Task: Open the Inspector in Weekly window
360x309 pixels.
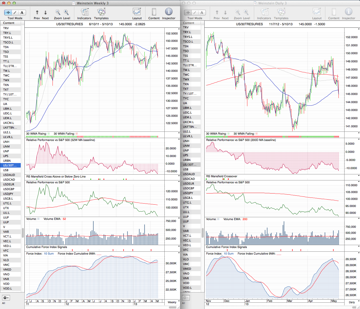Action: tap(169, 12)
